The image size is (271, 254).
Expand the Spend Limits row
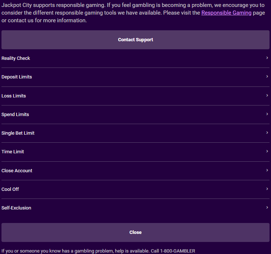click(x=135, y=115)
